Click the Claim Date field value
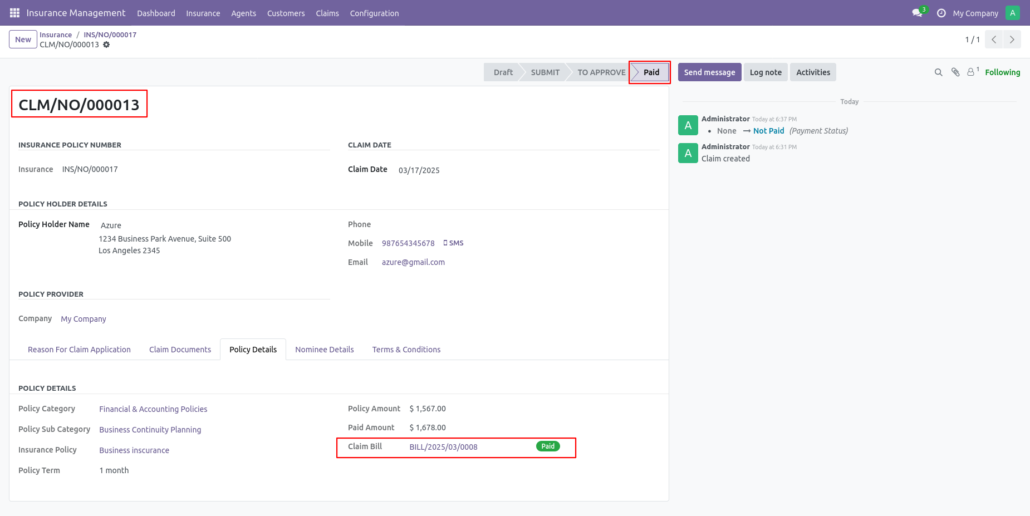Viewport: 1030px width, 516px height. coord(419,170)
